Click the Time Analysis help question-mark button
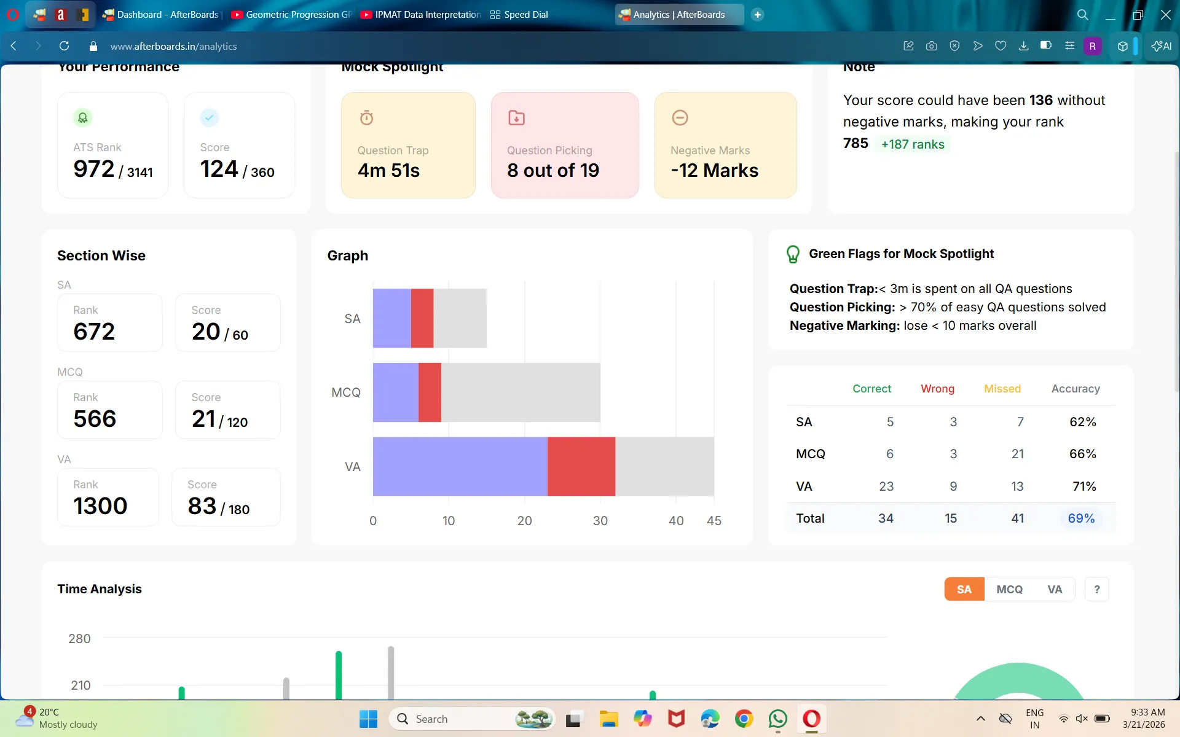This screenshot has width=1180, height=737. 1097,590
